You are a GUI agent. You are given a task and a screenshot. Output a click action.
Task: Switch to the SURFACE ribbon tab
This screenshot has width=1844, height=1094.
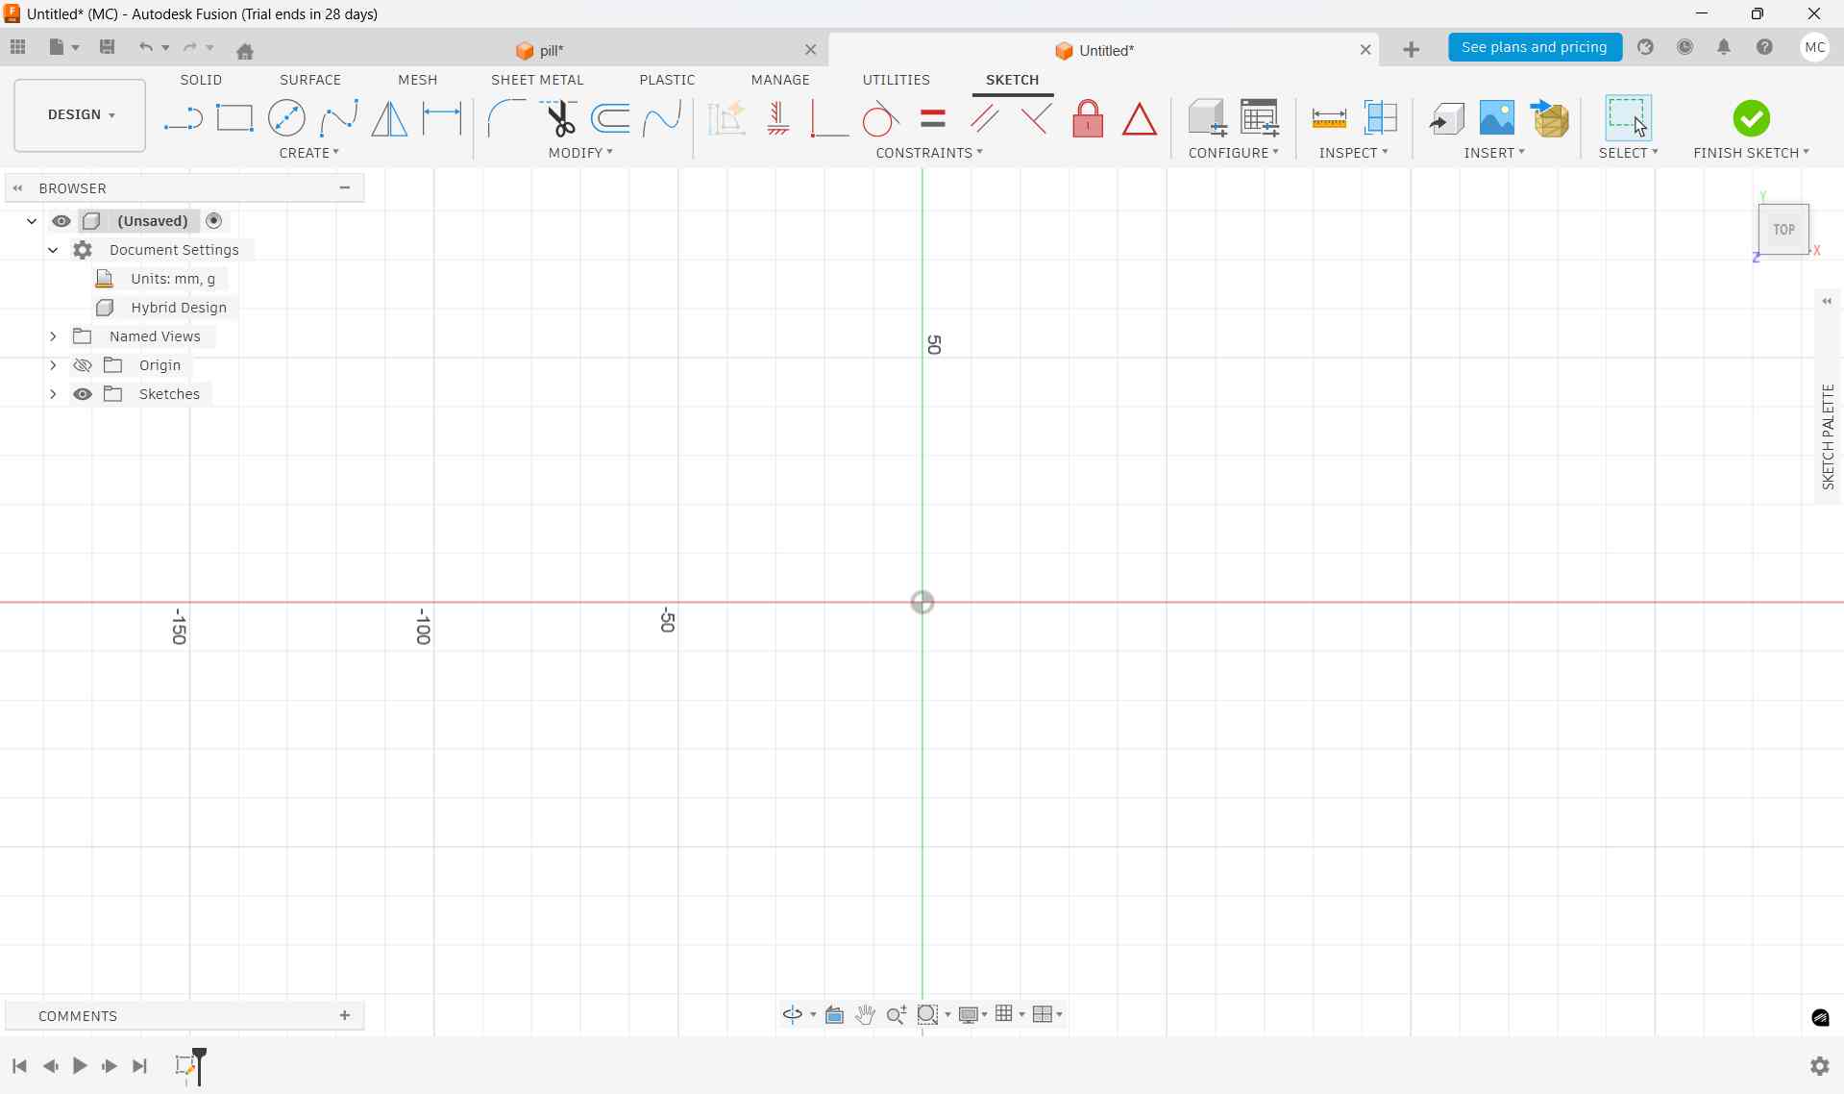click(310, 80)
